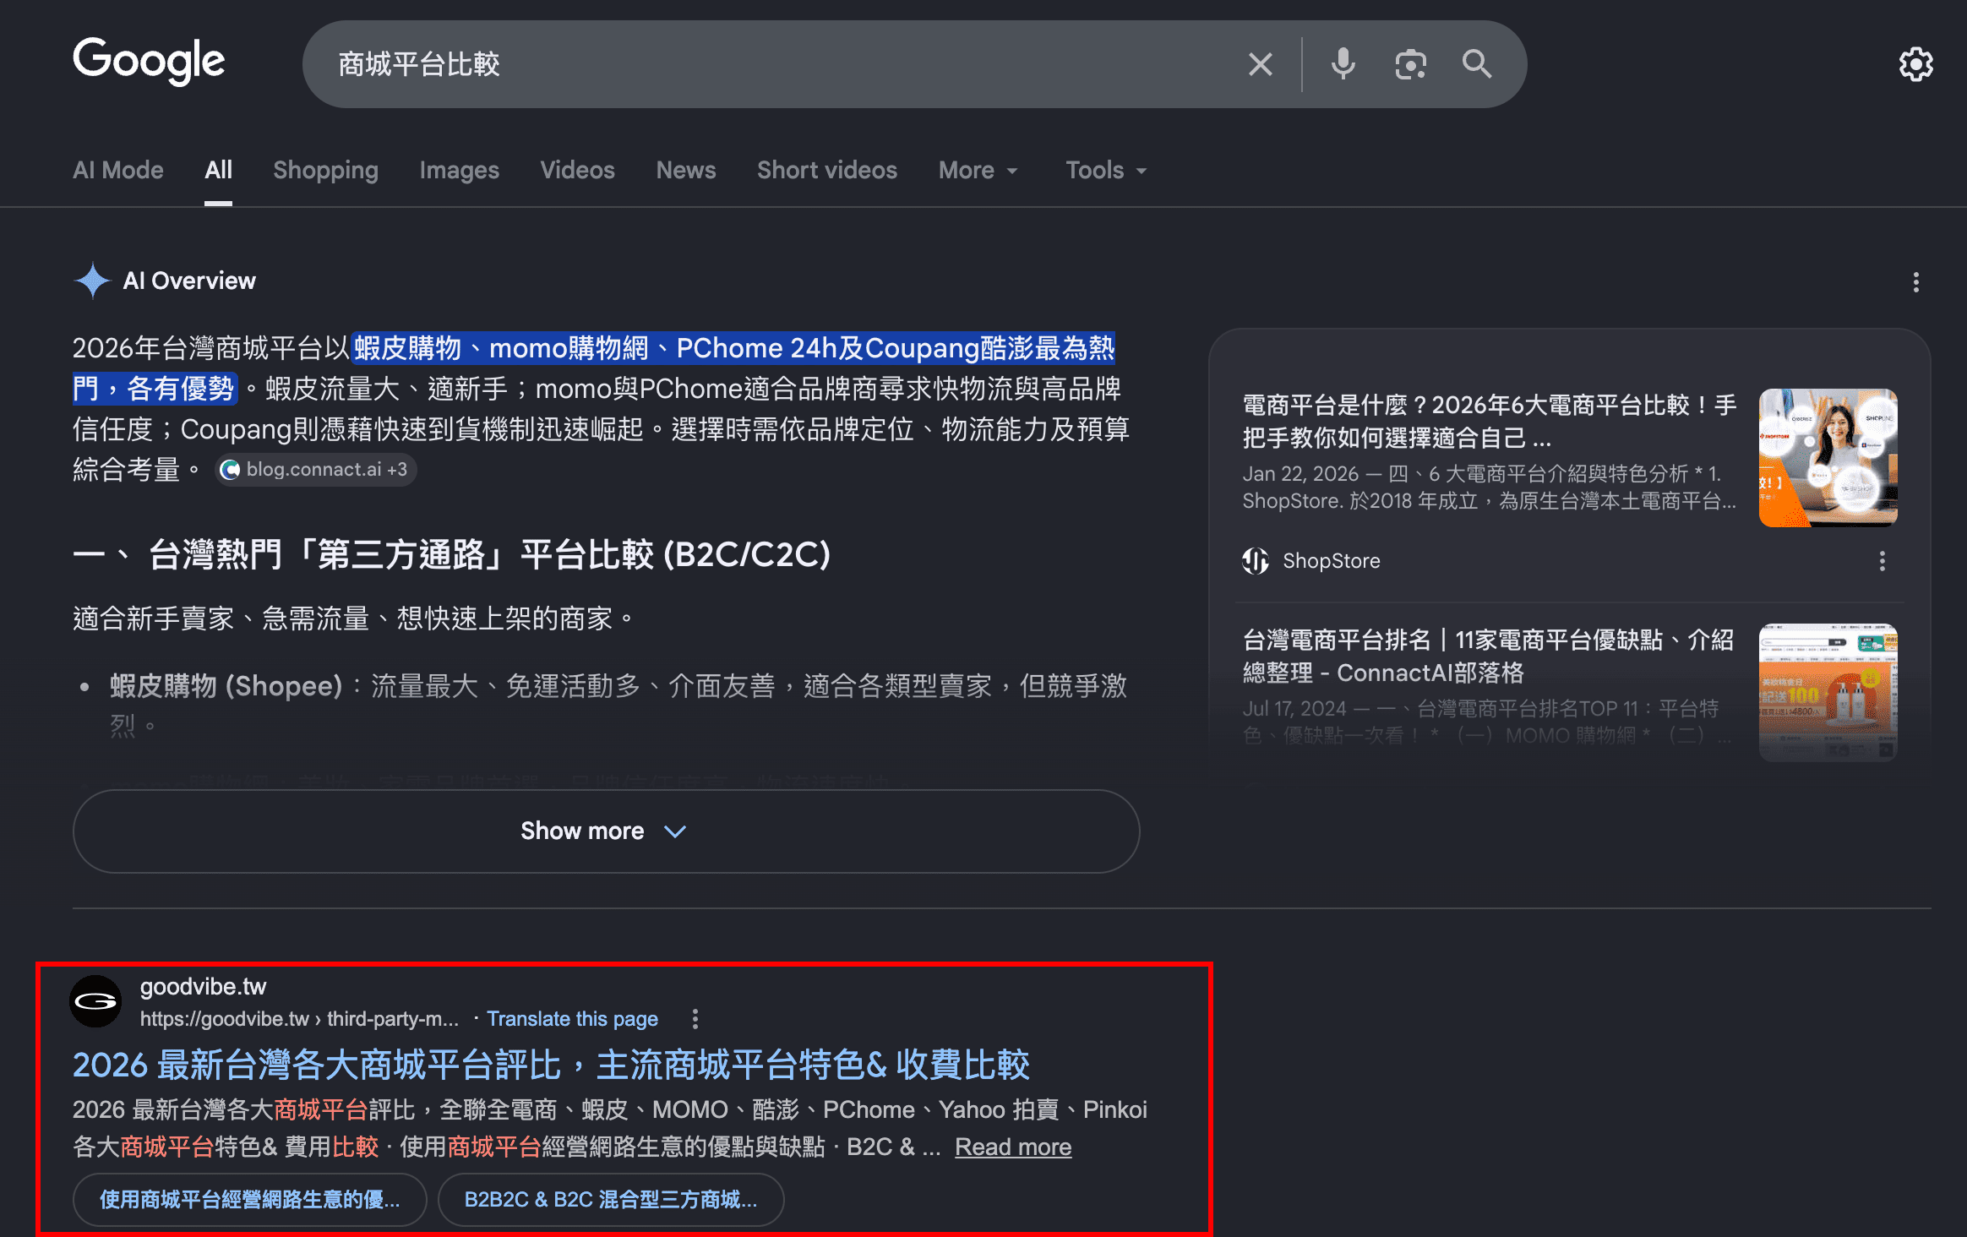
Task: Open the ShopStore 6大電商平台比較 article
Action: pyautogui.click(x=1489, y=421)
